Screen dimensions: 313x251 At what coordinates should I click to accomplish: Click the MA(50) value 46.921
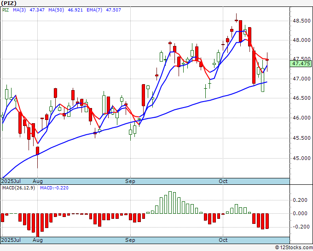click(x=75, y=10)
